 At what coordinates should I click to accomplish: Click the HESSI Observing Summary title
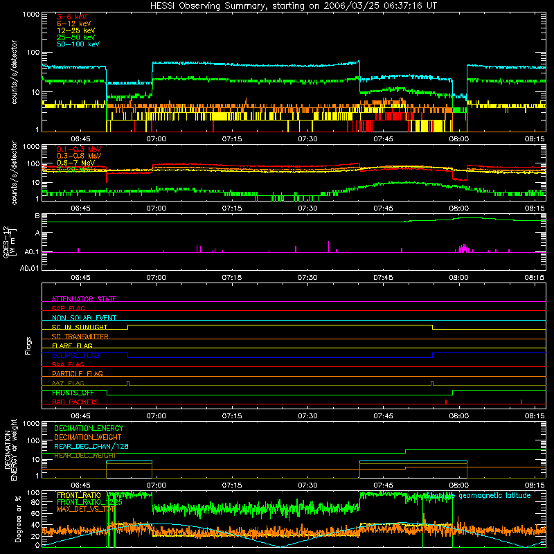tap(293, 6)
